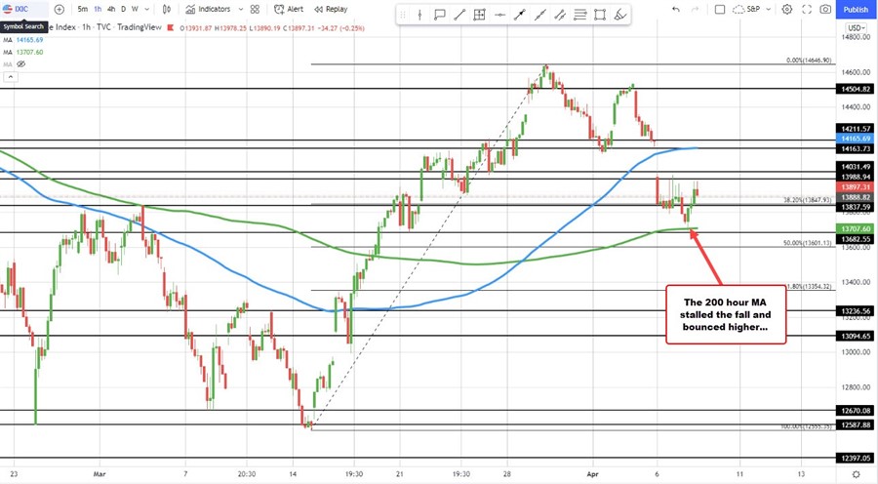Screen dimensions: 878x484
Task: Switch chart to 4h interval
Action: (111, 9)
